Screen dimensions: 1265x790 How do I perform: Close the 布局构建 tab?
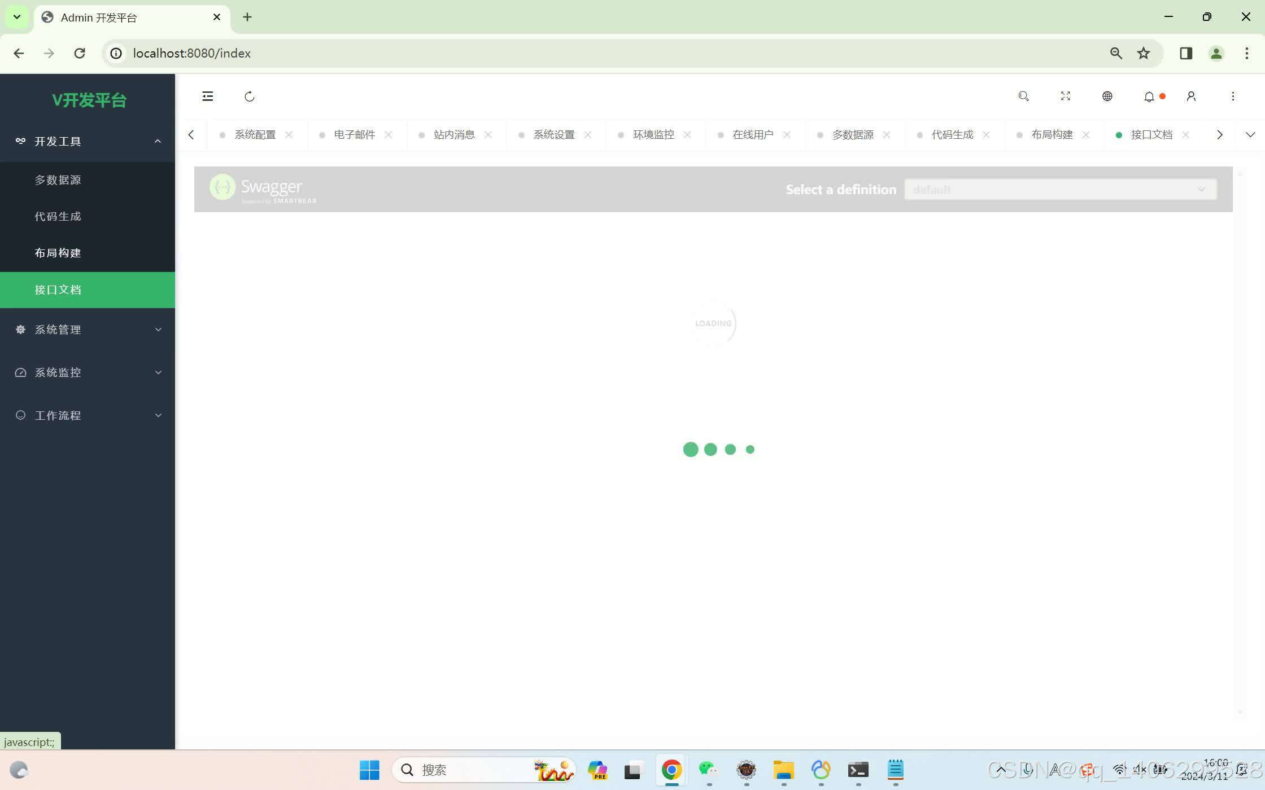[x=1086, y=135]
